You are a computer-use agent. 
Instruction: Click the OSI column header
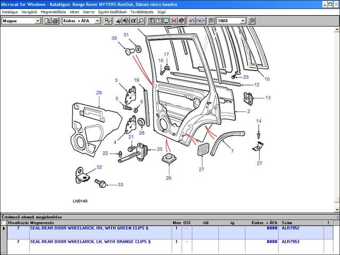(x=186, y=223)
